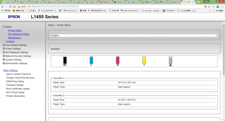Click the magenta M ink level icon
Viewport: 225px width, 121px height.
pyautogui.click(x=118, y=60)
